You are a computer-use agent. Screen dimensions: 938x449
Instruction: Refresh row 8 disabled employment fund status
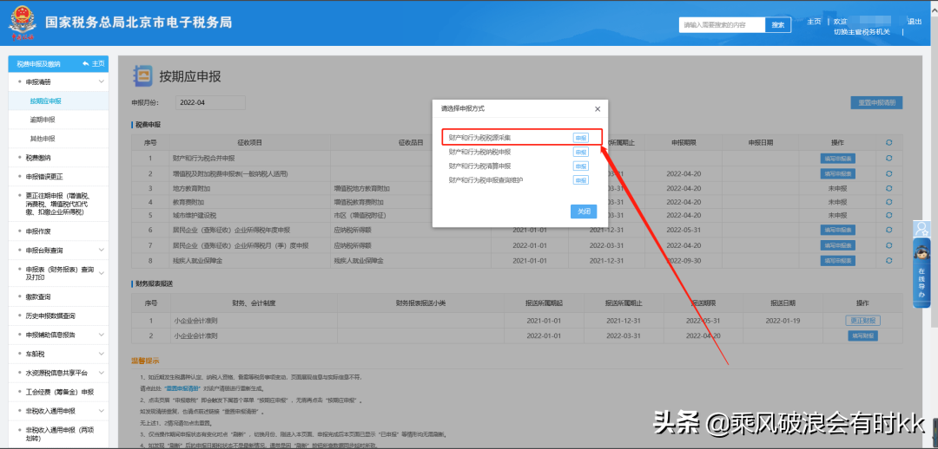[x=888, y=260]
